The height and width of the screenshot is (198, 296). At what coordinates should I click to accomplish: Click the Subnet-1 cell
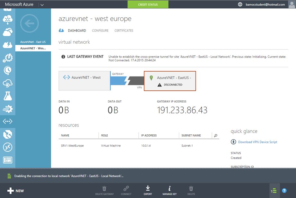pos(187,146)
